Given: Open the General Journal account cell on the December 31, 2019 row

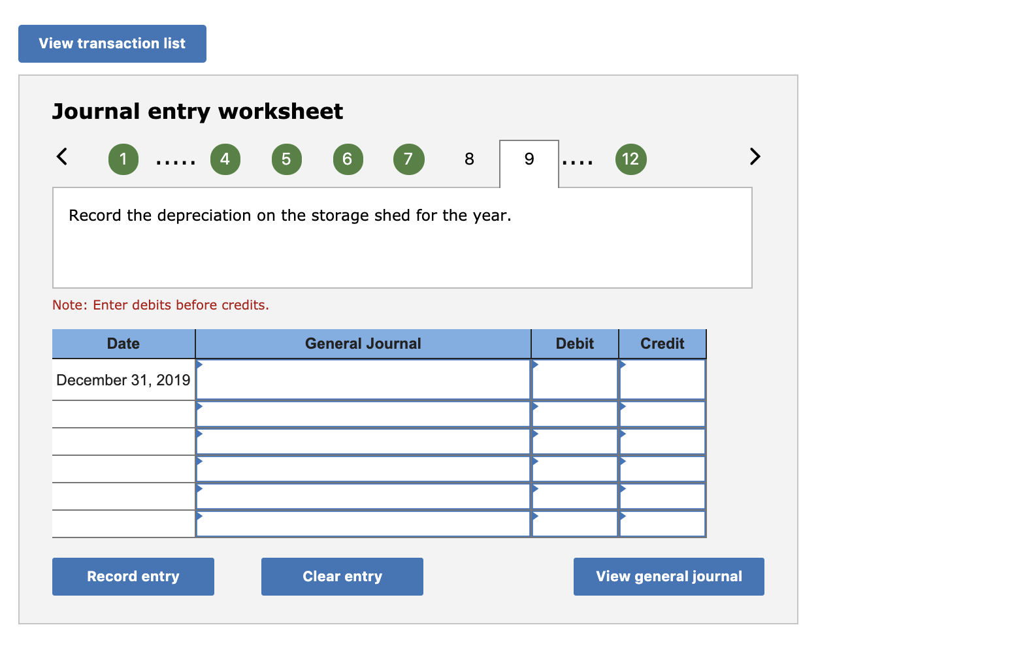Looking at the screenshot, I should tap(363, 380).
